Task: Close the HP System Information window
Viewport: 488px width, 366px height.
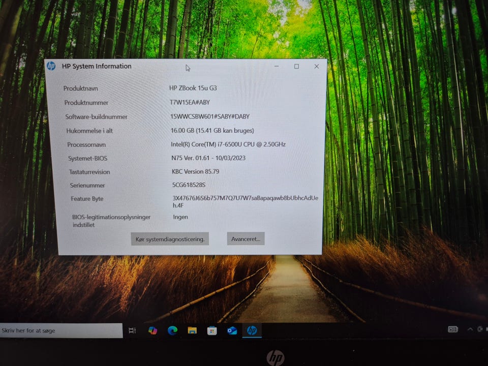Action: point(317,67)
